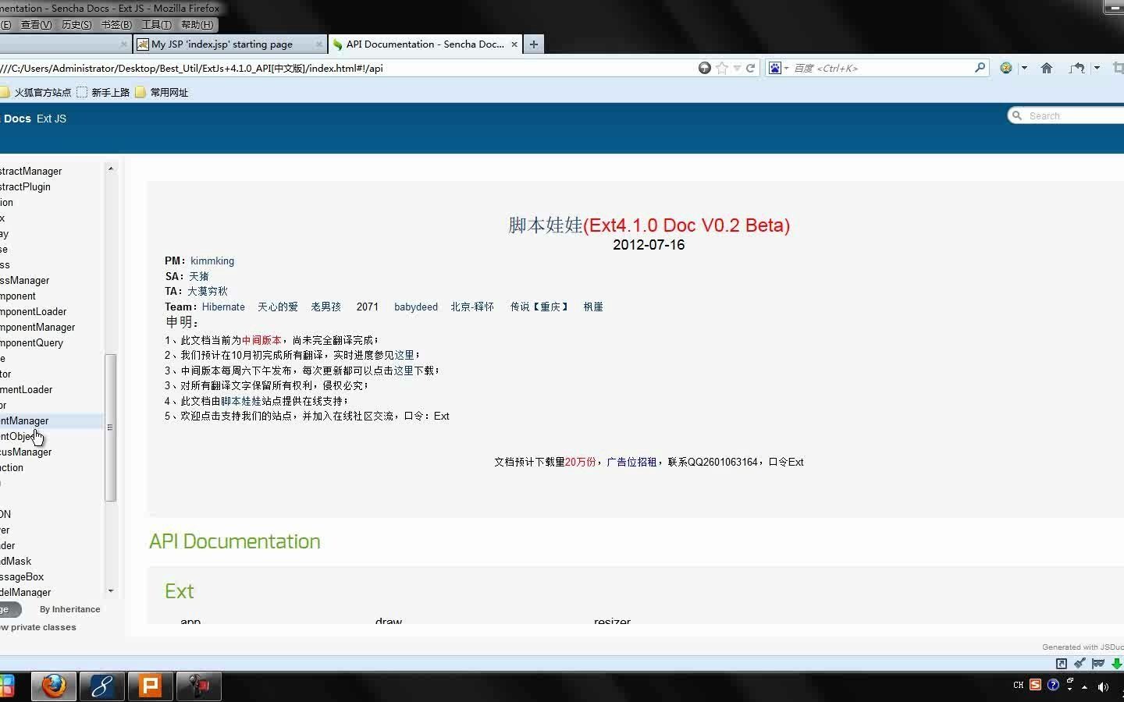Image resolution: width=1124 pixels, height=702 pixels.
Task: Open the 天猪 SA link
Action: pos(199,276)
